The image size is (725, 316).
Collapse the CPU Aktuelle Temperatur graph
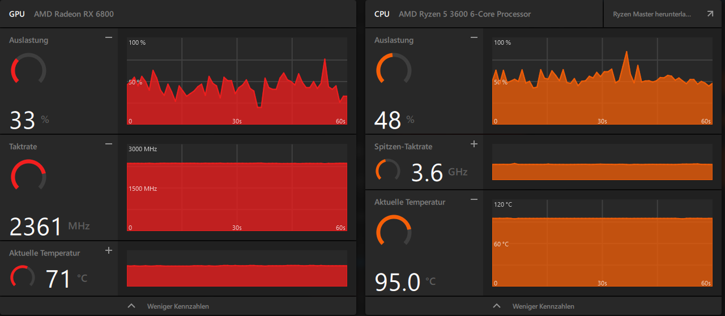pos(474,199)
